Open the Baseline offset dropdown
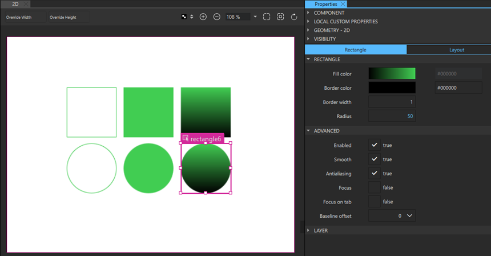 pos(409,215)
